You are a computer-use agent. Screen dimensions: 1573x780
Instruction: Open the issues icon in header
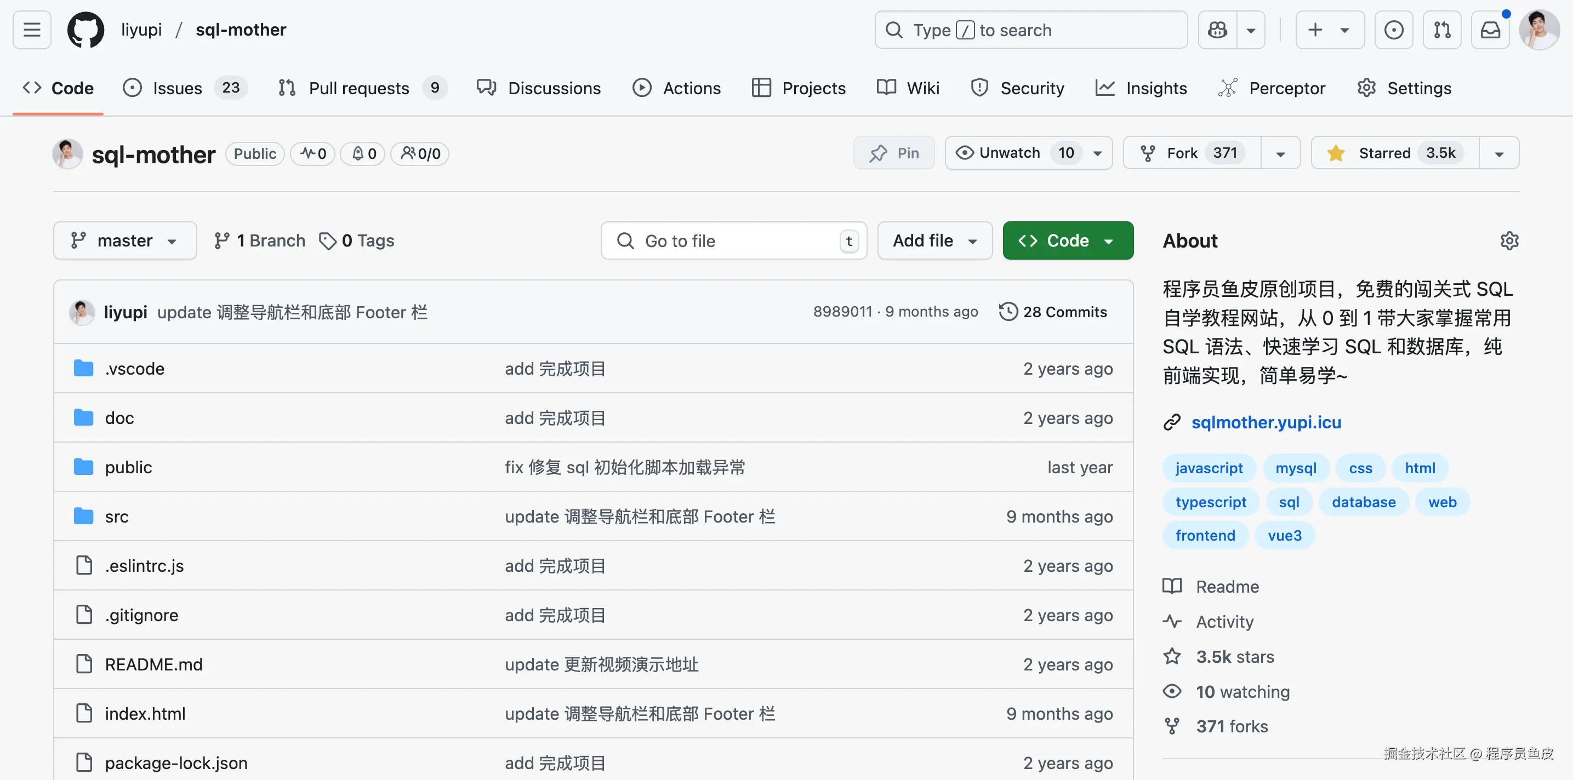(1393, 29)
